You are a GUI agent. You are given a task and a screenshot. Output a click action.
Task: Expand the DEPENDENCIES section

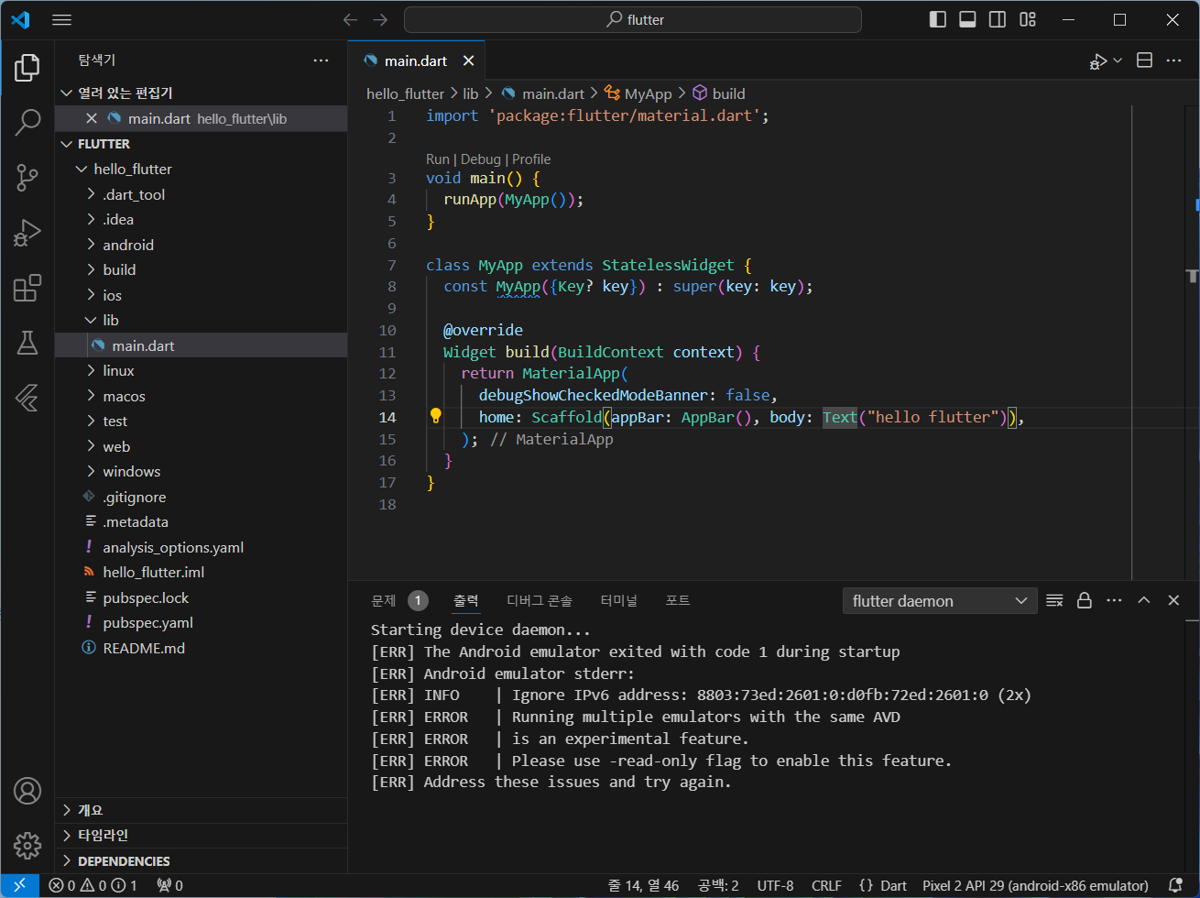[201, 861]
